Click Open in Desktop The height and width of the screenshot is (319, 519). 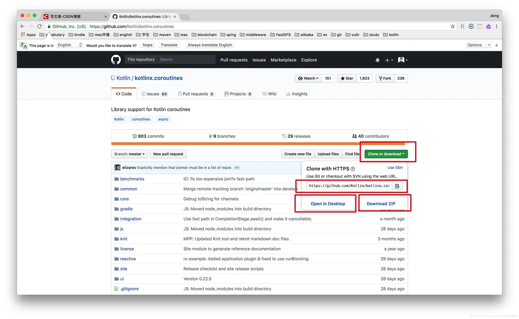tap(328, 204)
